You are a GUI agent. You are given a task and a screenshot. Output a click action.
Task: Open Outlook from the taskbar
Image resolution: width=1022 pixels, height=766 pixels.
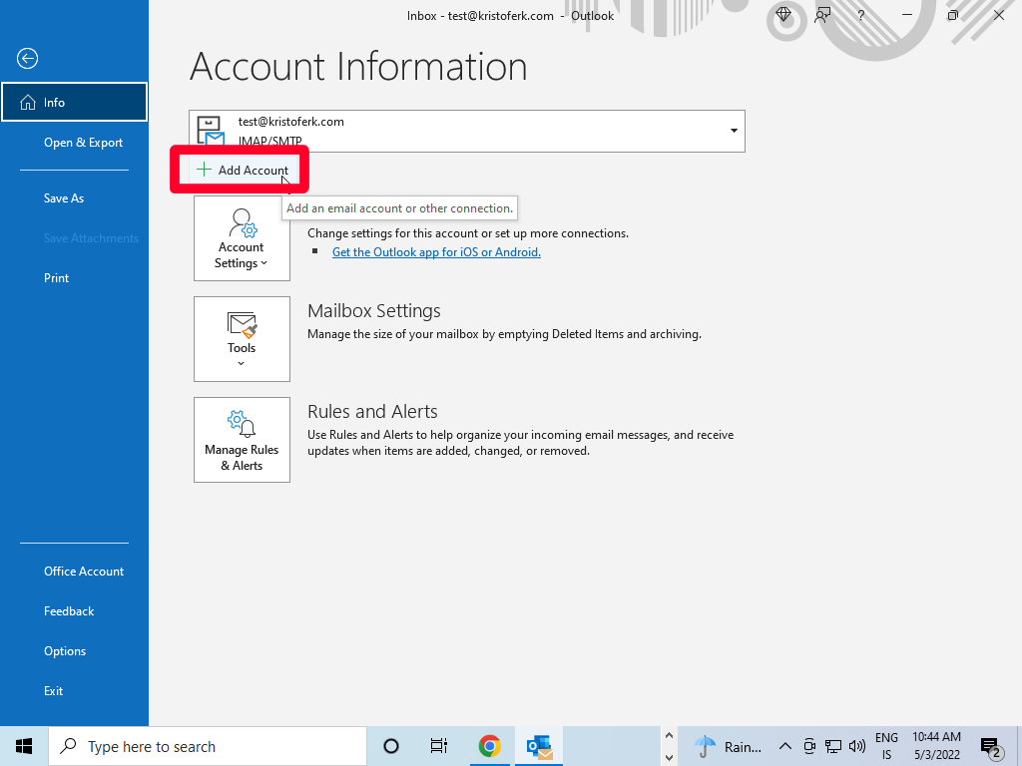pyautogui.click(x=539, y=746)
